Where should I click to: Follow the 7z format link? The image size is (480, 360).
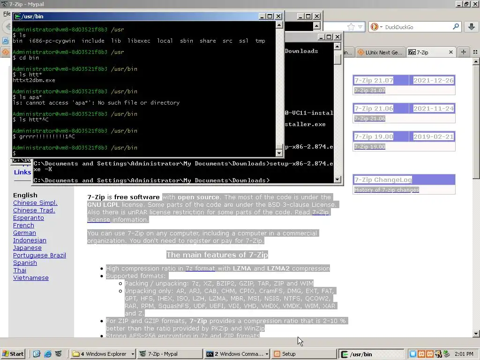[x=200, y=269]
